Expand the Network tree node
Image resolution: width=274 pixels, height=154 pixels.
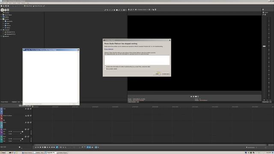[1, 36]
